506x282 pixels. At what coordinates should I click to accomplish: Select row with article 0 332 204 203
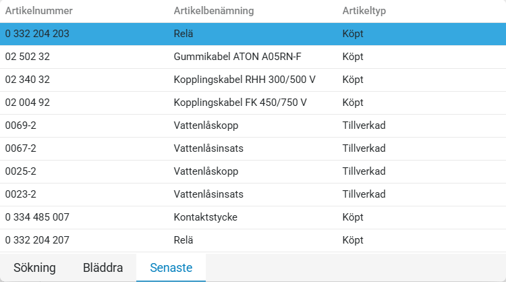[x=253, y=34]
